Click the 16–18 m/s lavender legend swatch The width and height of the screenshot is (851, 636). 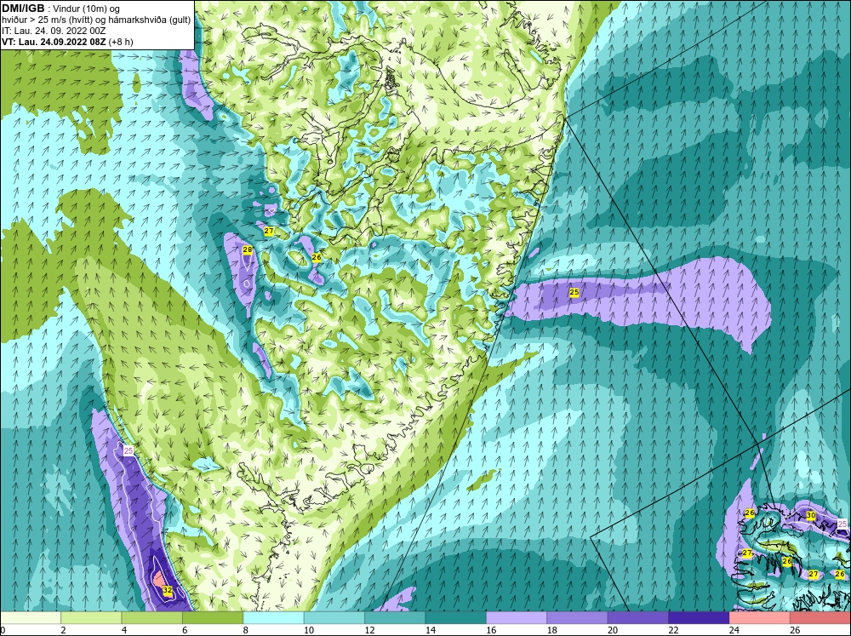(x=517, y=618)
